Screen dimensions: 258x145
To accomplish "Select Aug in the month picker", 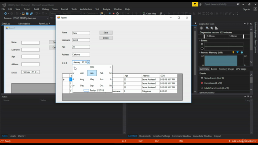I will click(x=82, y=79).
